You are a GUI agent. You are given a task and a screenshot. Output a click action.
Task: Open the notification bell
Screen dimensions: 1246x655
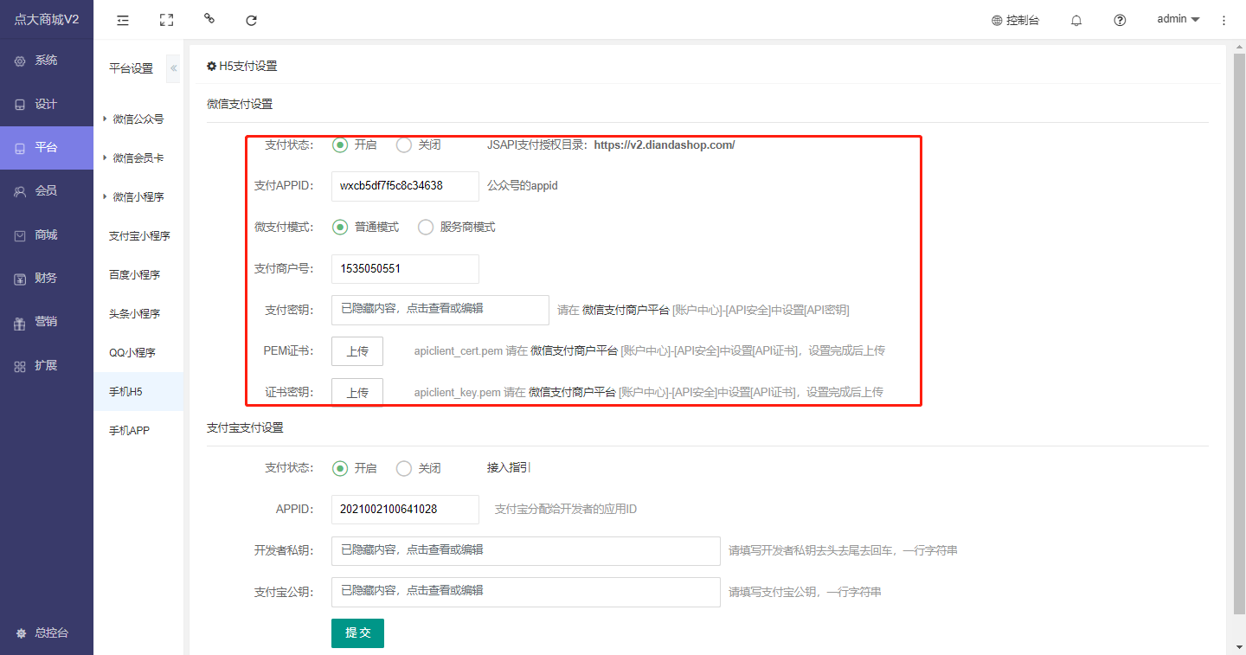click(x=1076, y=20)
